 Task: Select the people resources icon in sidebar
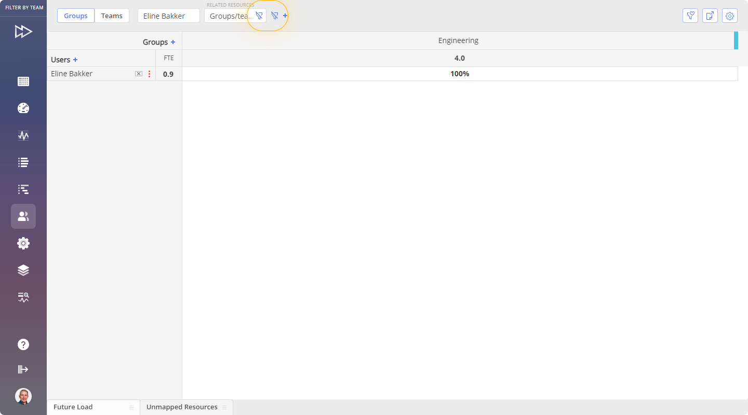pyautogui.click(x=23, y=216)
